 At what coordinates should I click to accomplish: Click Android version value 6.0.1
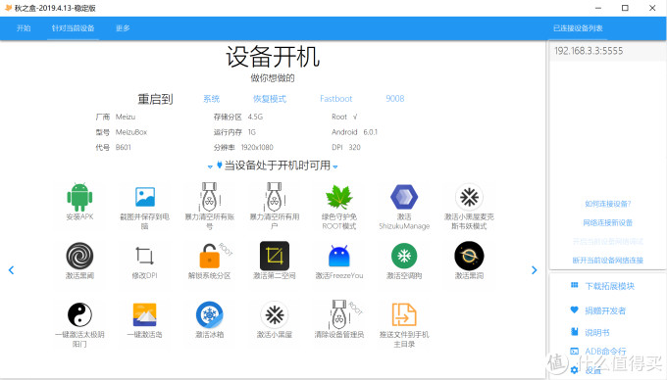pyautogui.click(x=371, y=132)
